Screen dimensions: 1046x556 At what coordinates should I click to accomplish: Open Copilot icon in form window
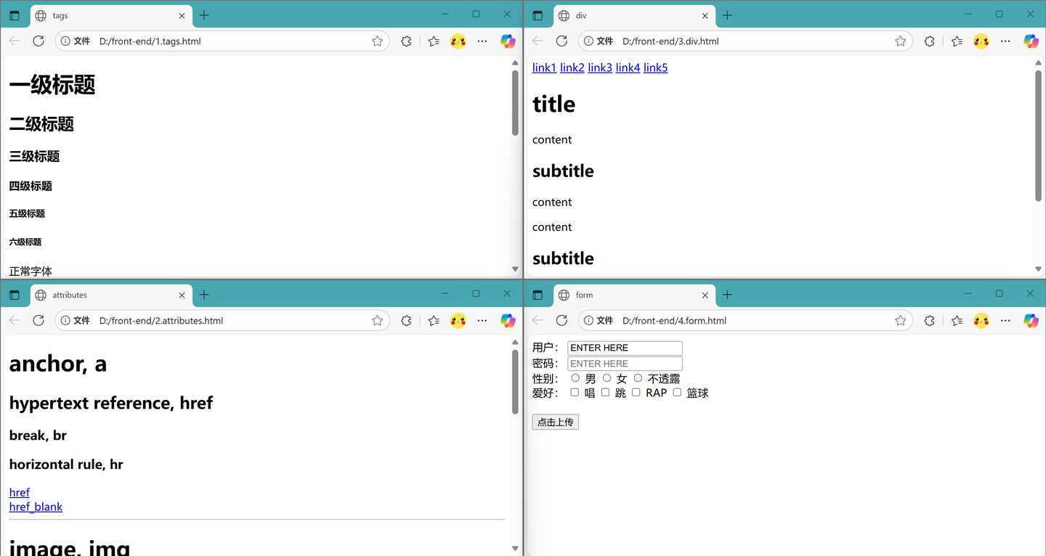tap(1031, 321)
